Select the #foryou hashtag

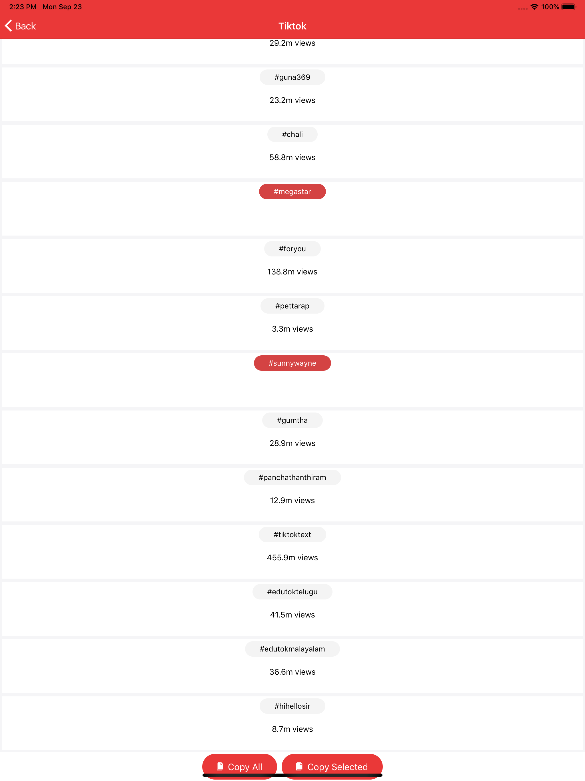[x=292, y=248]
